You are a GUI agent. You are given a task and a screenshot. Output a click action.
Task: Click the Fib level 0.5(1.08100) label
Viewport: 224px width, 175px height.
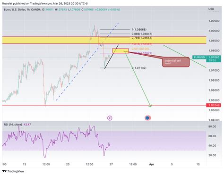tap(140, 49)
